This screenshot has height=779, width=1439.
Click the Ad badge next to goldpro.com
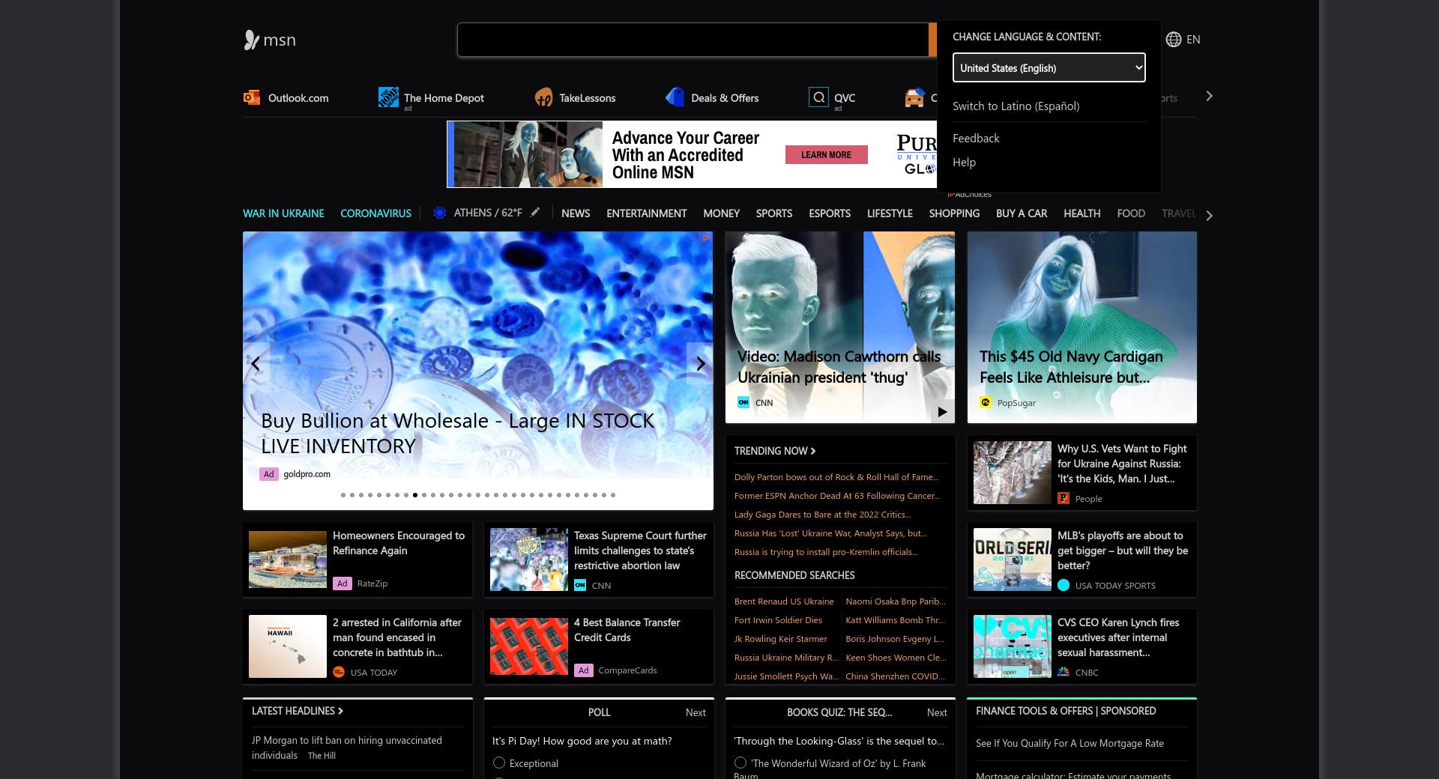(269, 474)
